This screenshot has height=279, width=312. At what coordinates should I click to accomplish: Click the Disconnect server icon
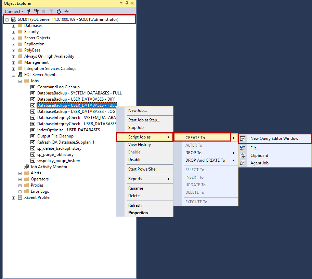[x=36, y=11]
